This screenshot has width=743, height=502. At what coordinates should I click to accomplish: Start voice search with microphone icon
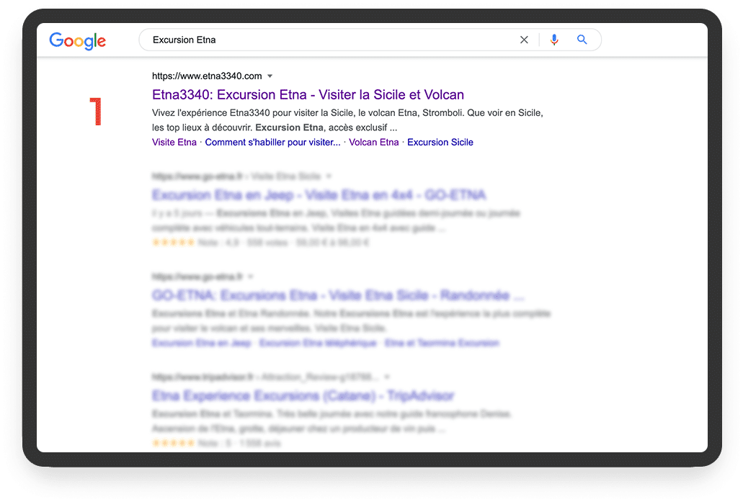pyautogui.click(x=554, y=40)
